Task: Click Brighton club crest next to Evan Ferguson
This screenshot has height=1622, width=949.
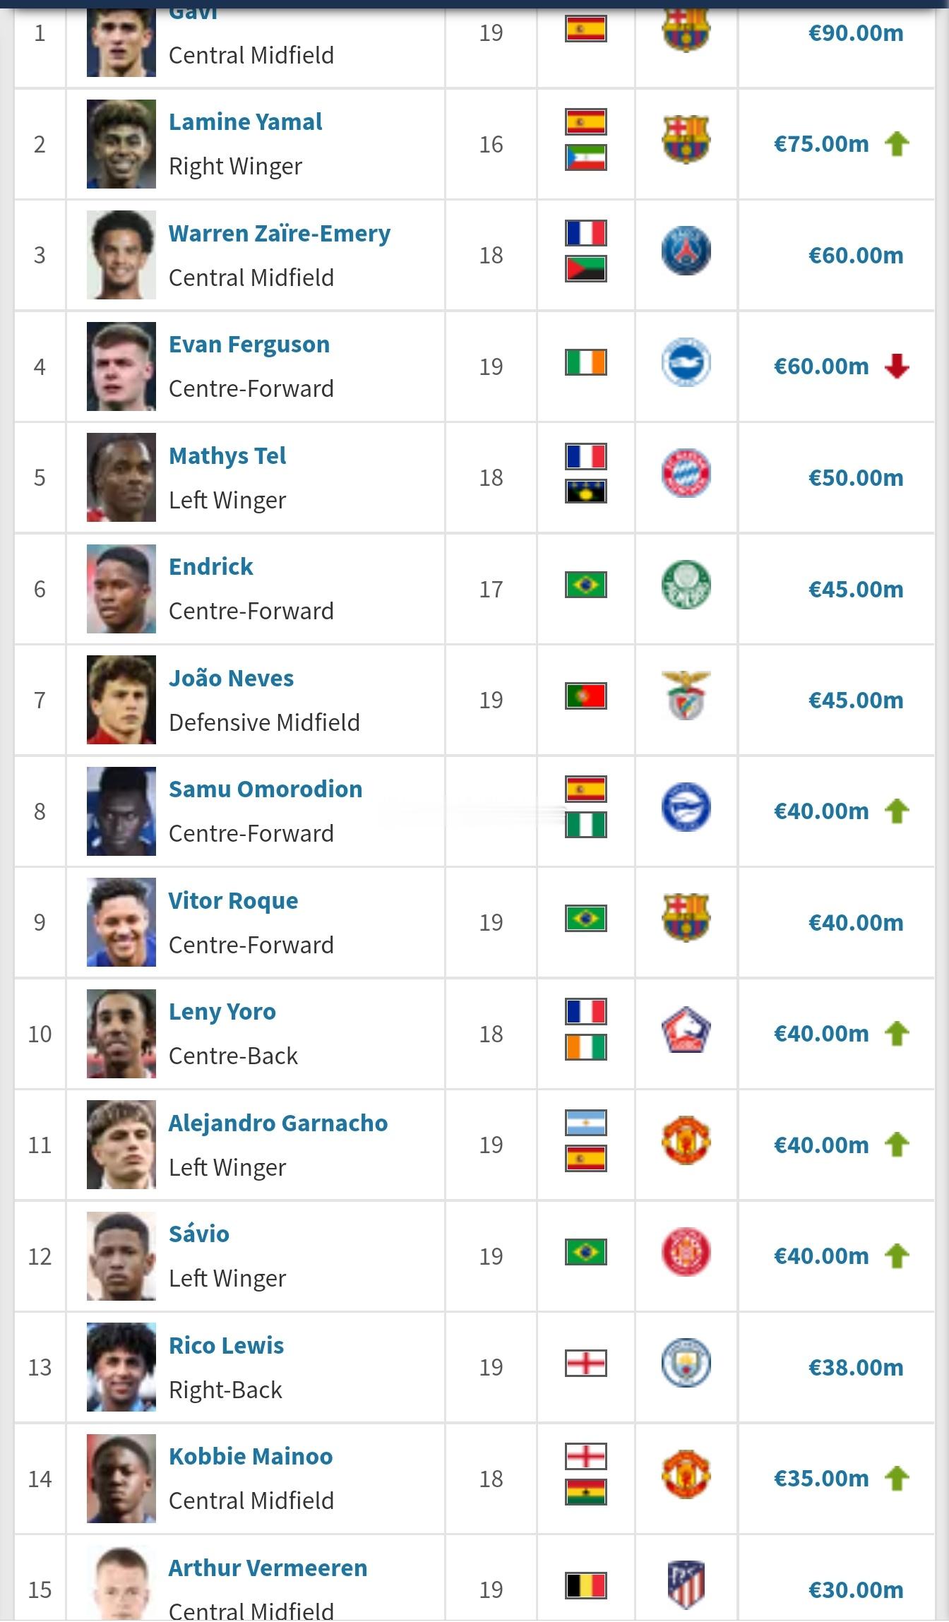Action: pyautogui.click(x=686, y=363)
